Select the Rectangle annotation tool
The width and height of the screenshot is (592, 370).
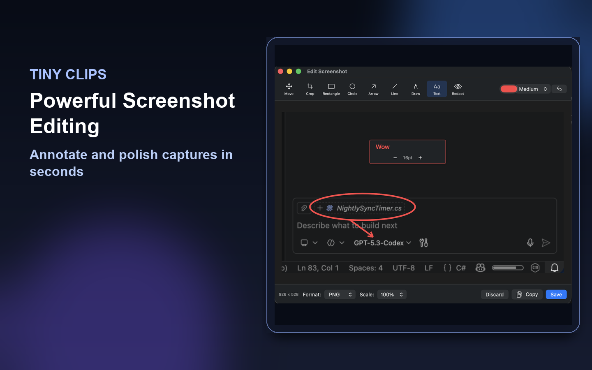[x=331, y=88]
